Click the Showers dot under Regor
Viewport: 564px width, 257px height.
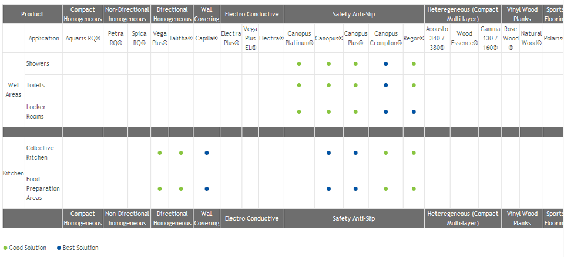[414, 63]
